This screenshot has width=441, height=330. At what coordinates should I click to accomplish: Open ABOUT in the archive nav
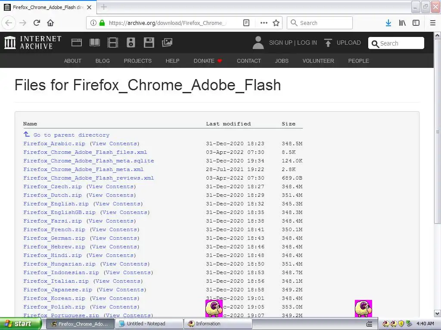[x=72, y=61]
